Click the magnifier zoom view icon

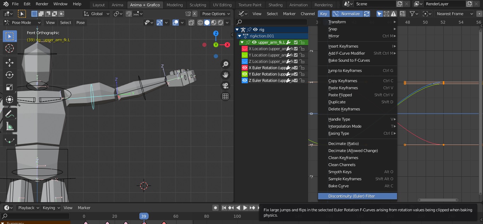pyautogui.click(x=225, y=64)
